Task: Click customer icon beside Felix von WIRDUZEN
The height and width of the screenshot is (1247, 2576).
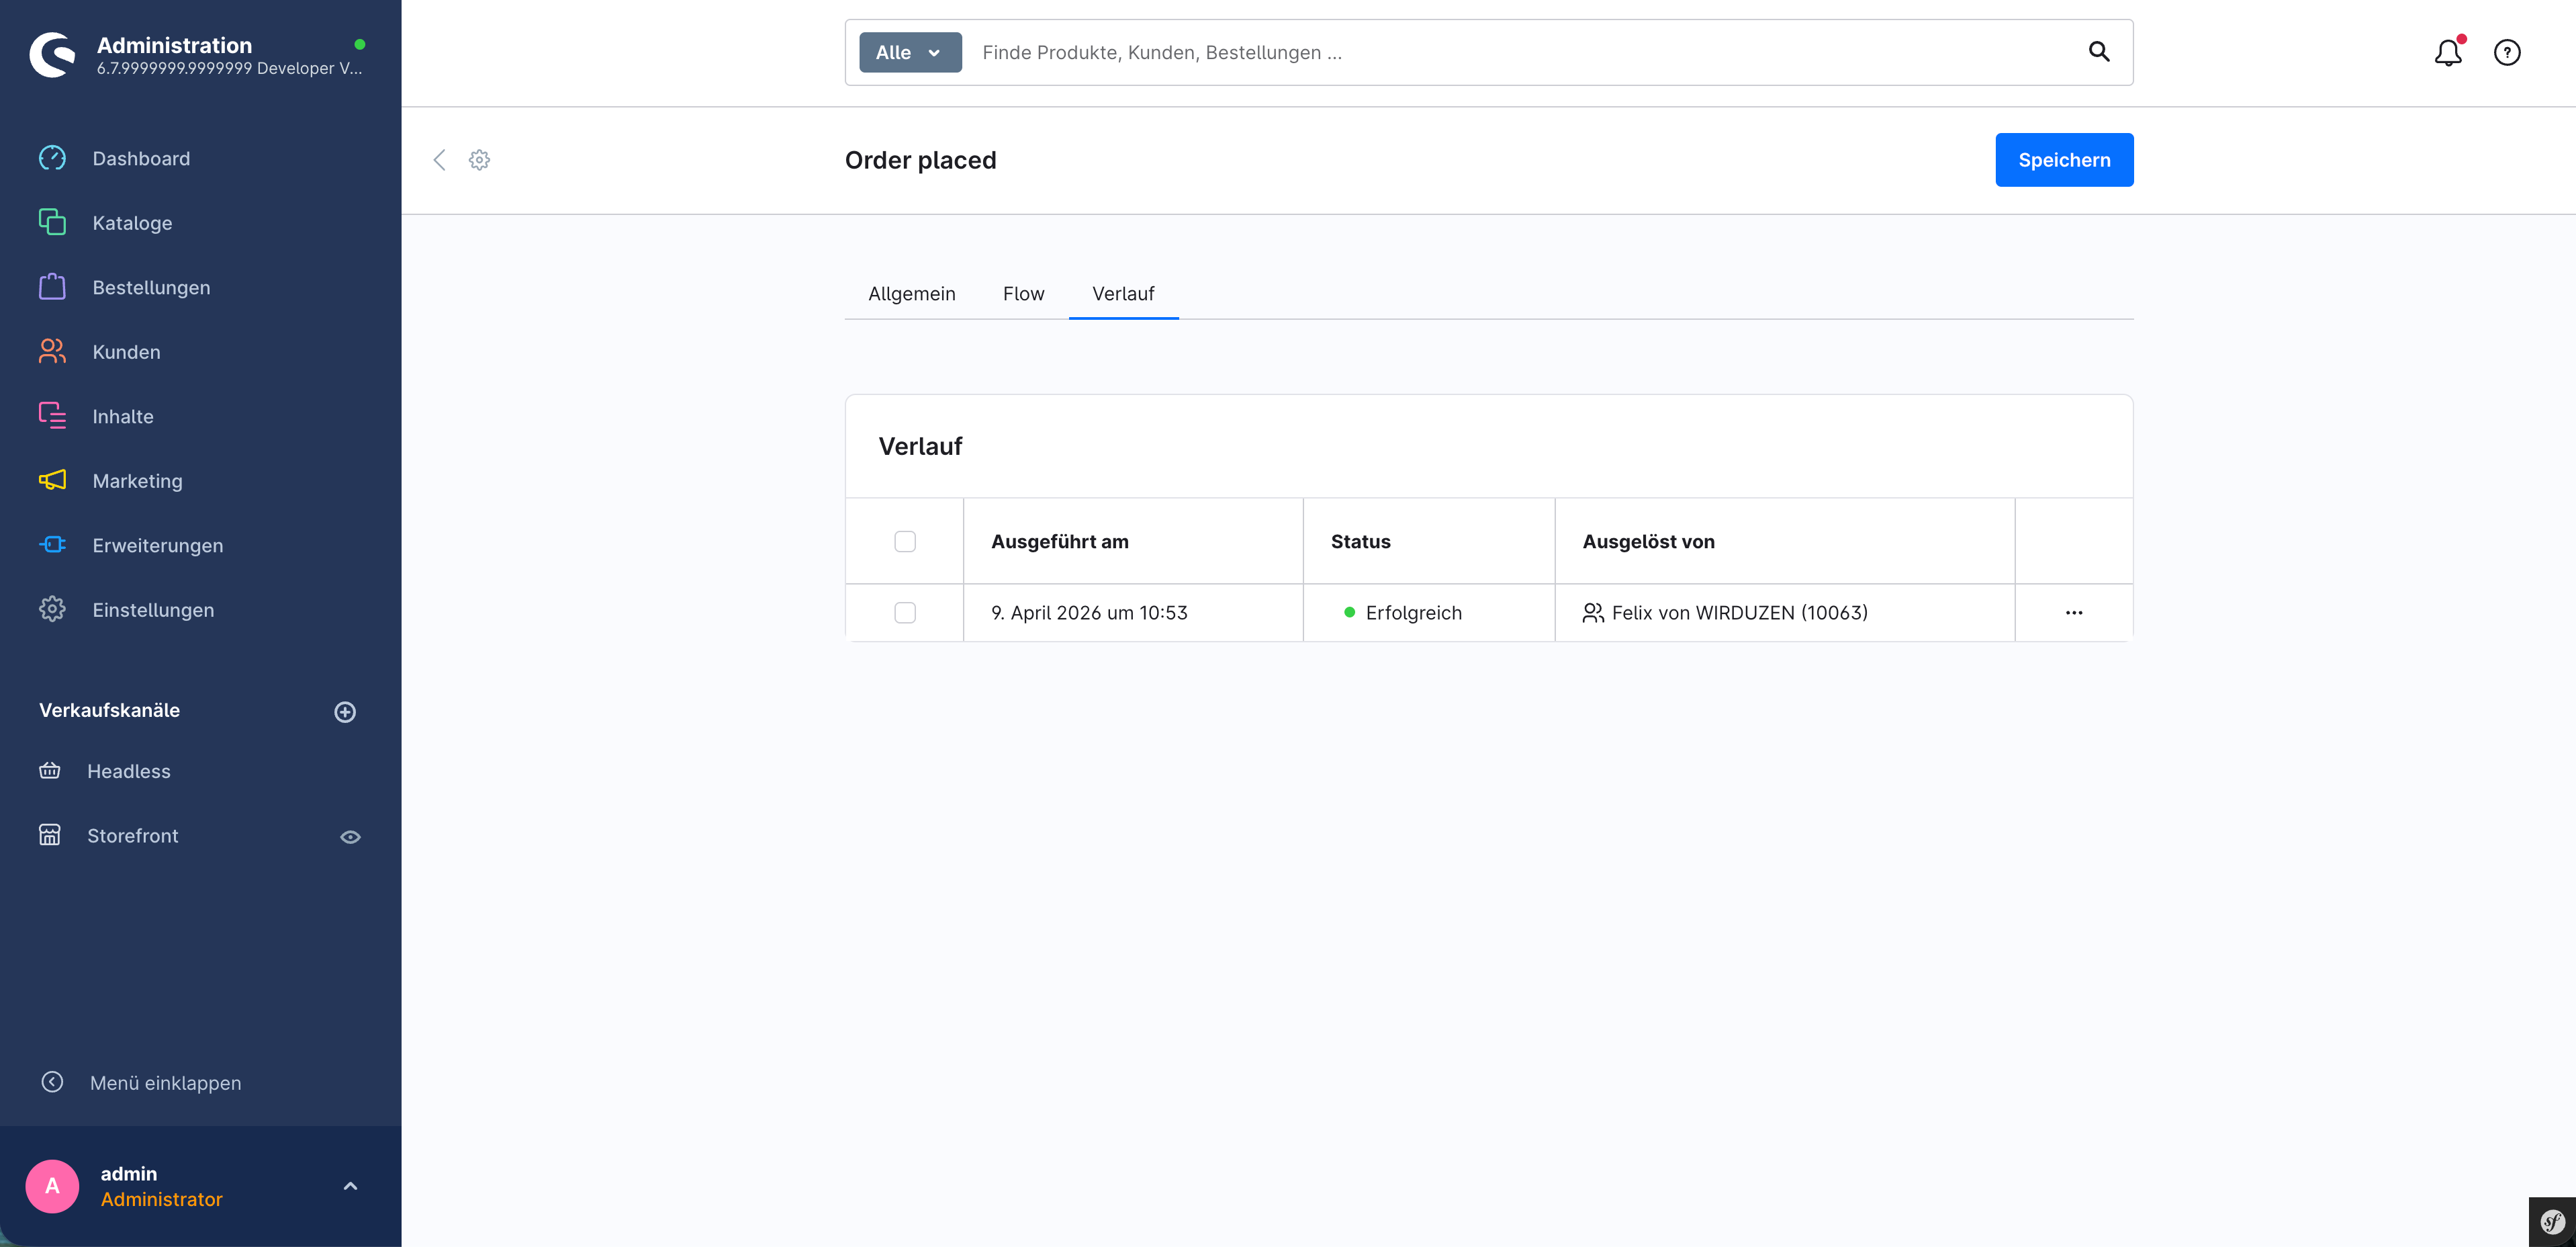Action: point(1593,613)
